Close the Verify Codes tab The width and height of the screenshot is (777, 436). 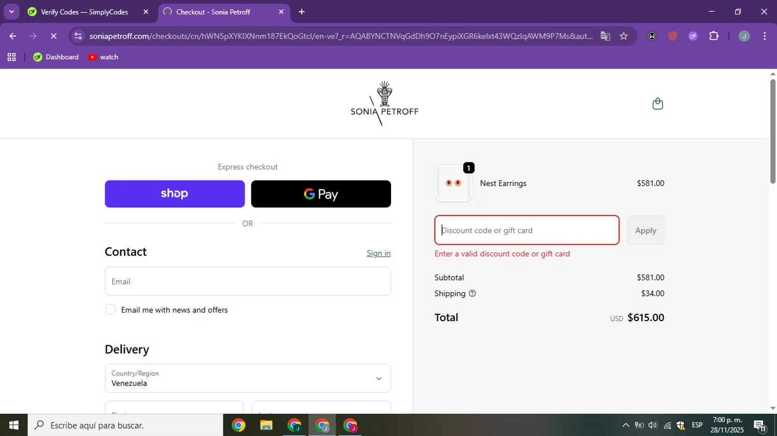[146, 11]
